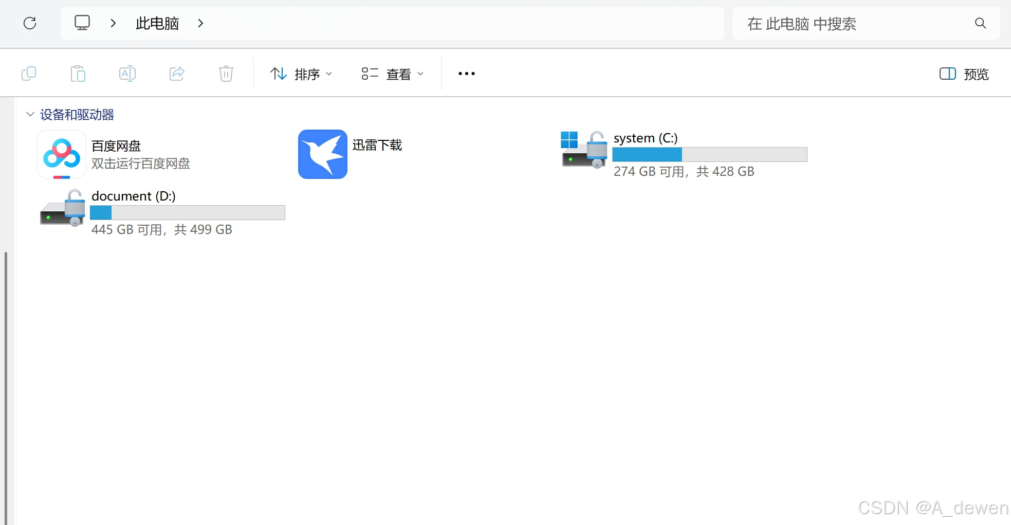The height and width of the screenshot is (525, 1011).
Task: Collapse the 设备和驱动器 group chevron
Action: click(30, 114)
